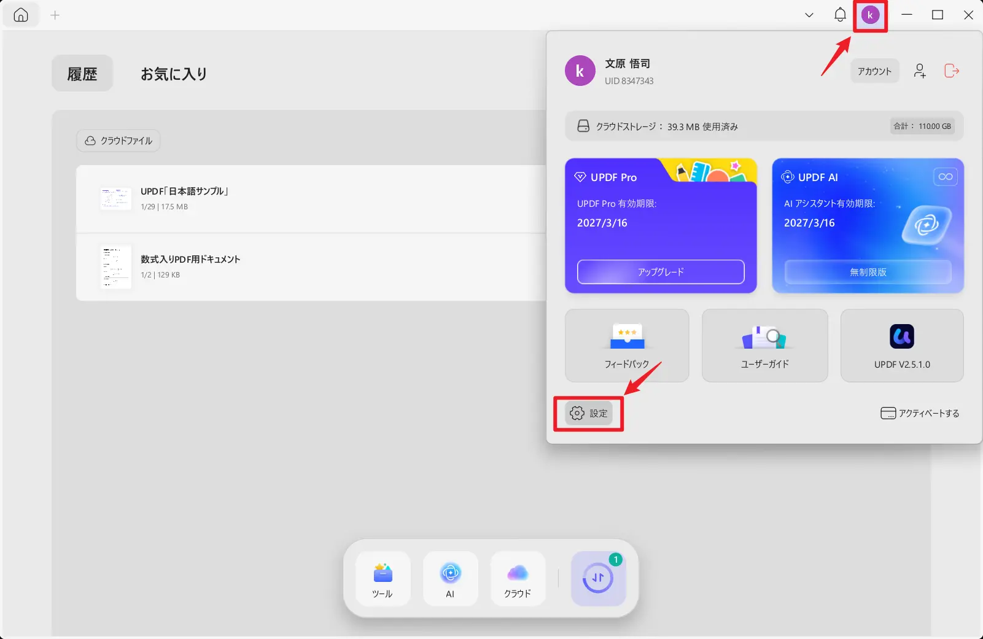
Task: Expand the tab list chevron in title bar
Action: (809, 15)
